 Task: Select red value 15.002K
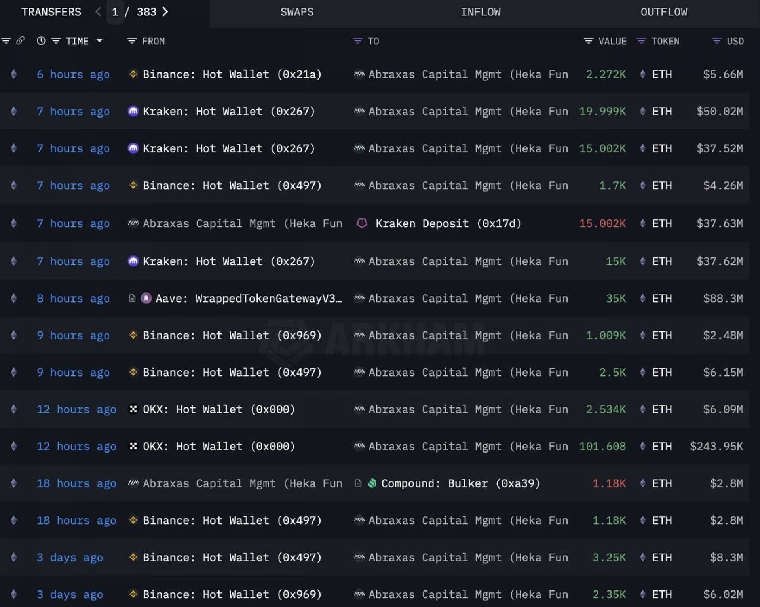602,224
